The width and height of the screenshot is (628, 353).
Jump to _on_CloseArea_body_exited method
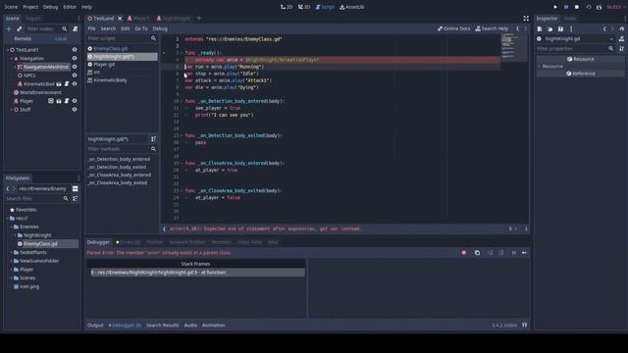click(x=118, y=183)
